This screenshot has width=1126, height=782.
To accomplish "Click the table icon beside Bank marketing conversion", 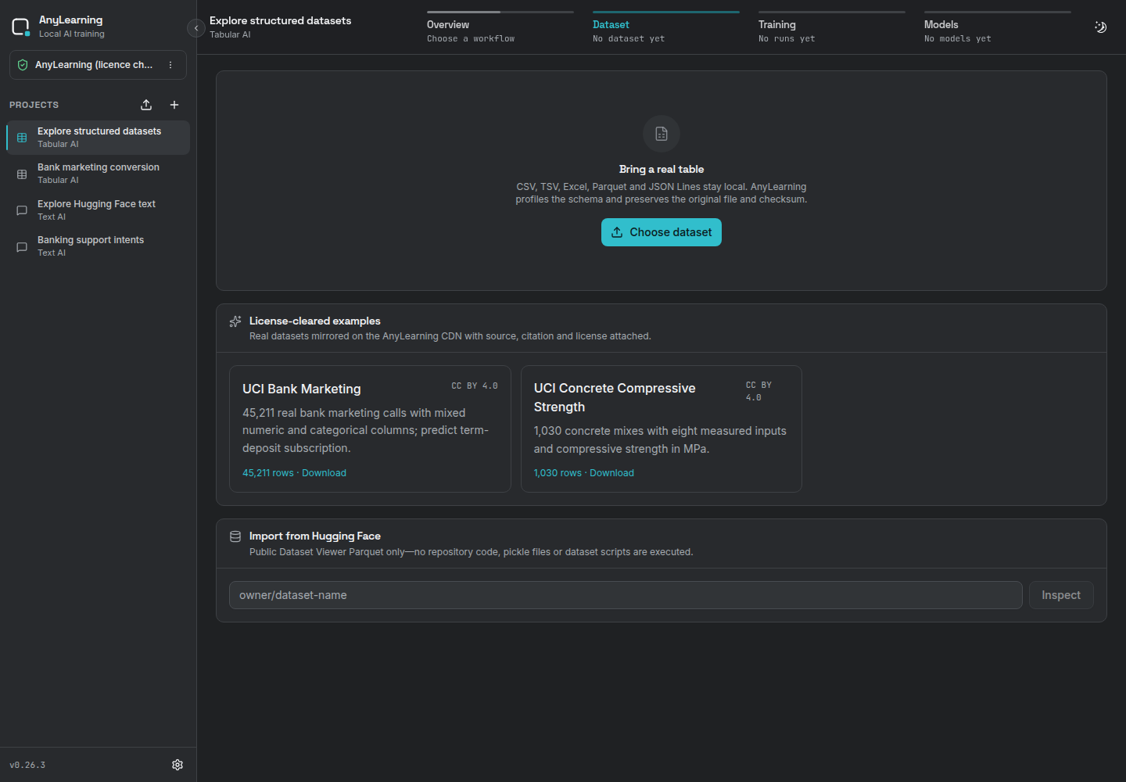I will point(22,174).
